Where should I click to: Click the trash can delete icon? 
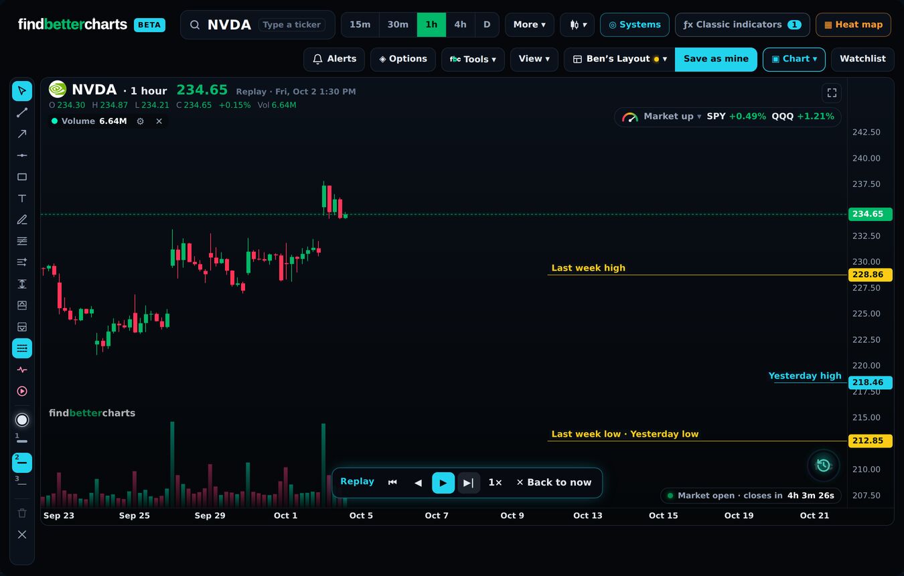click(22, 513)
